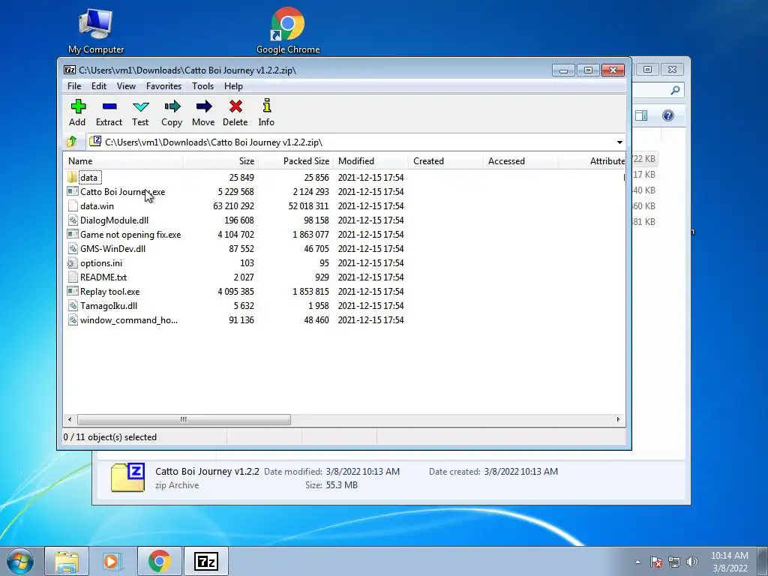This screenshot has height=576, width=768.
Task: Click the My Computer desktop icon
Action: [x=96, y=30]
